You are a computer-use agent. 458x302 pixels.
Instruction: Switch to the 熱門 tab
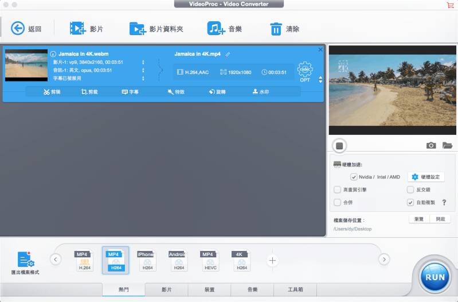click(x=124, y=289)
